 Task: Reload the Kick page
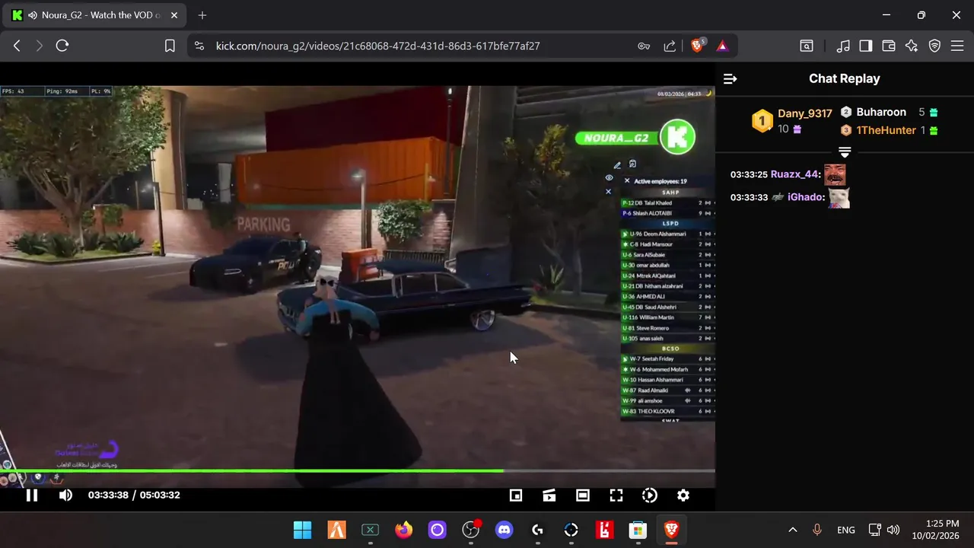62,46
